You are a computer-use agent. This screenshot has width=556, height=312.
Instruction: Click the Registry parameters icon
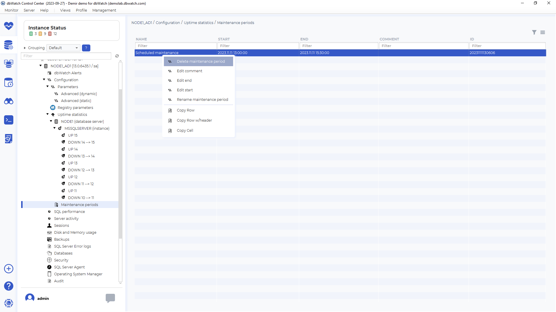pos(53,108)
